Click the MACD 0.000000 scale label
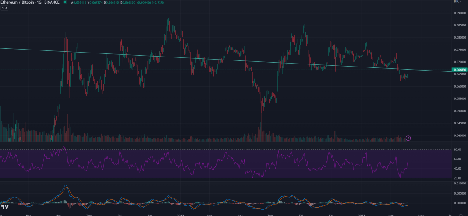468x216 pixels. [x=460, y=203]
